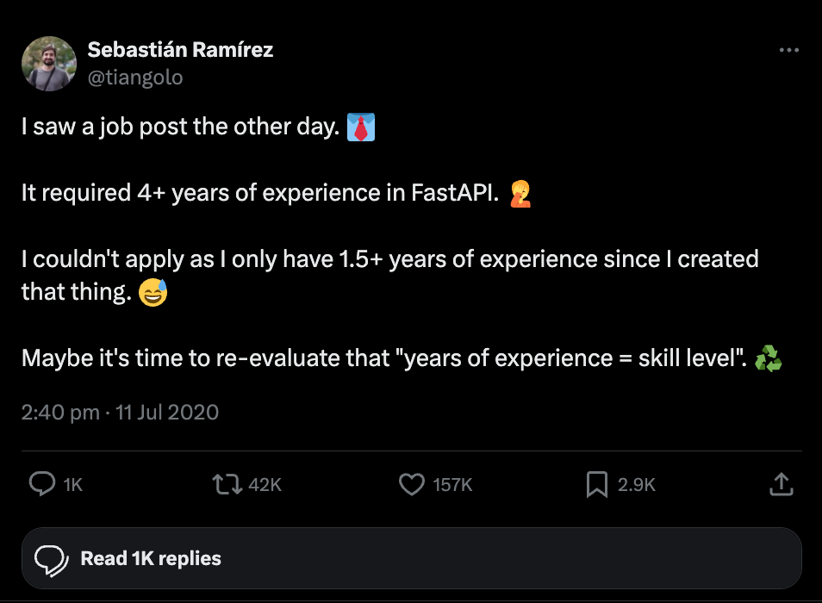Open the share upload arrow icon

[x=781, y=484]
